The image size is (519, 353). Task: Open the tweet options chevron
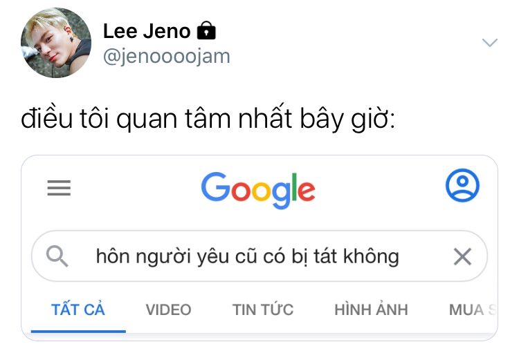click(489, 43)
